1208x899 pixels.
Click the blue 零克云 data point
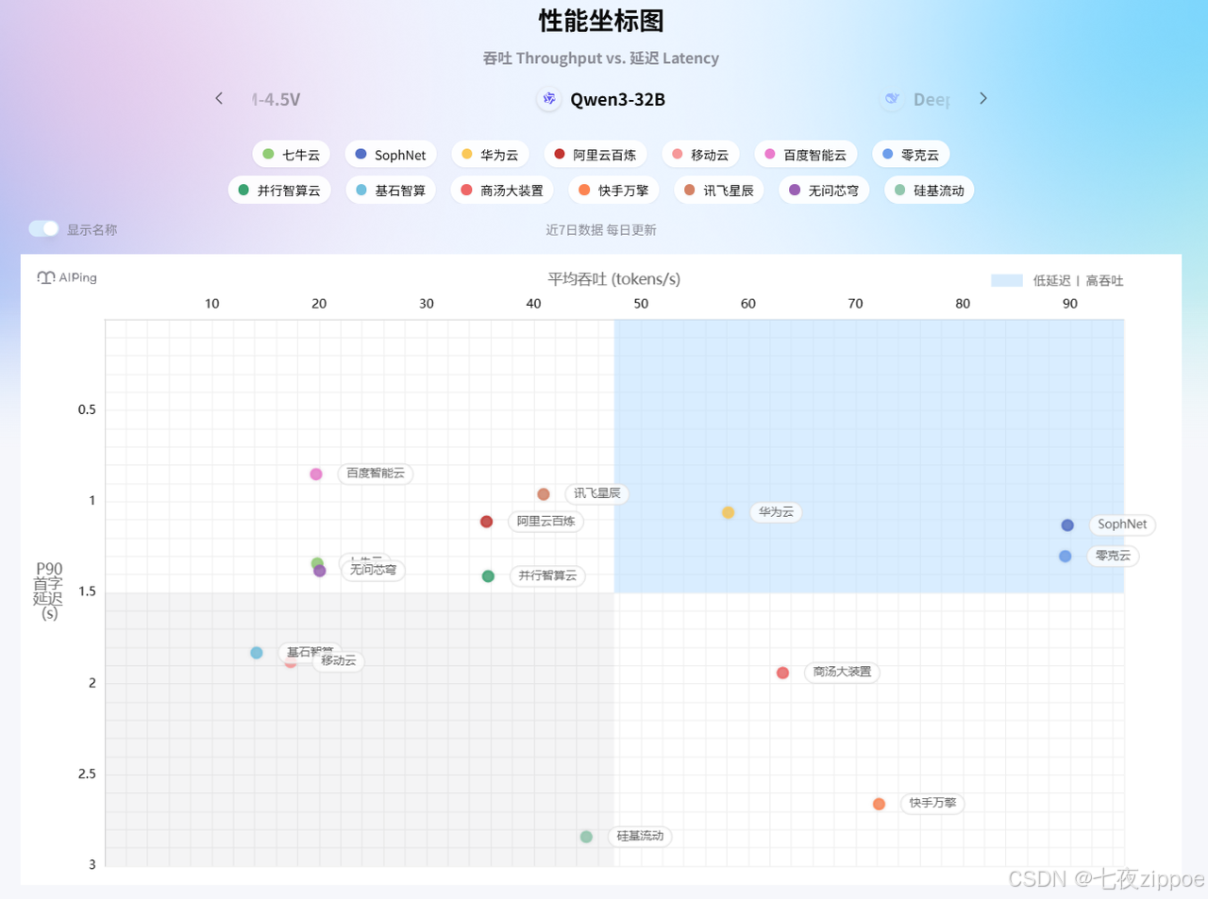pos(1065,557)
